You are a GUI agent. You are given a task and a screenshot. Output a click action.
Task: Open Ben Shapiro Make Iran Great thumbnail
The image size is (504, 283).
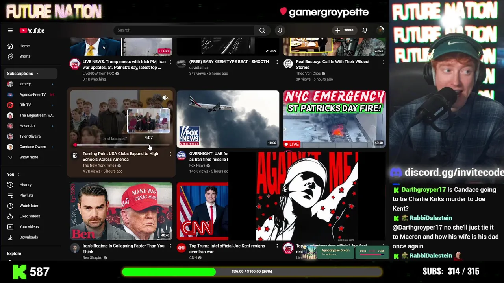pos(121,211)
